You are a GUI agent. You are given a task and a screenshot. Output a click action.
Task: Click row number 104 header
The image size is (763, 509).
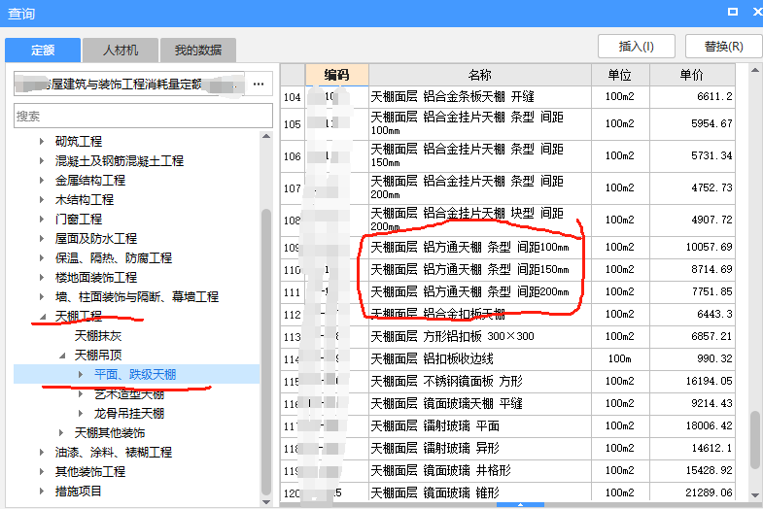pos(293,97)
